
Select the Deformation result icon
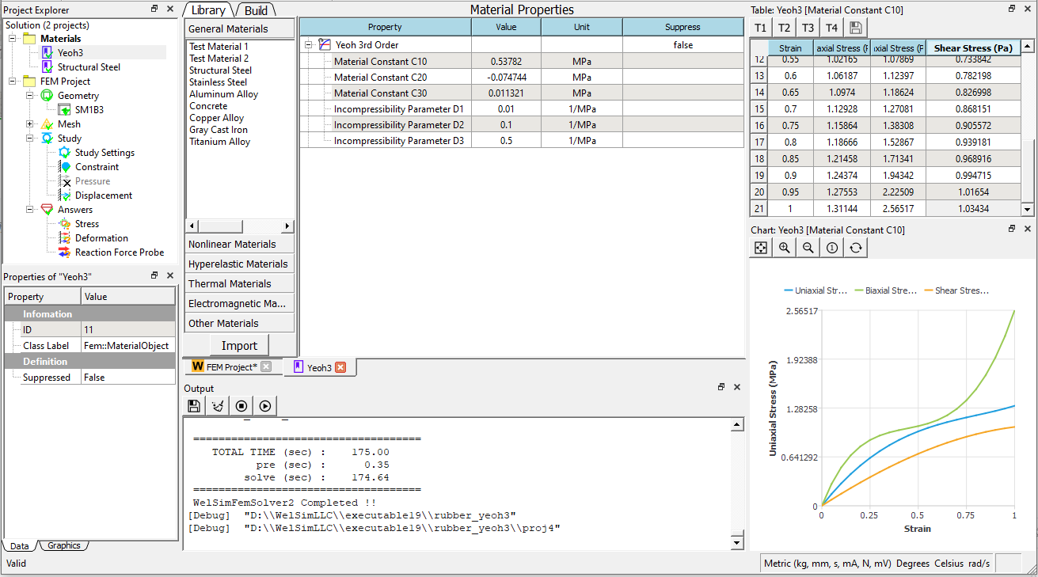(65, 238)
